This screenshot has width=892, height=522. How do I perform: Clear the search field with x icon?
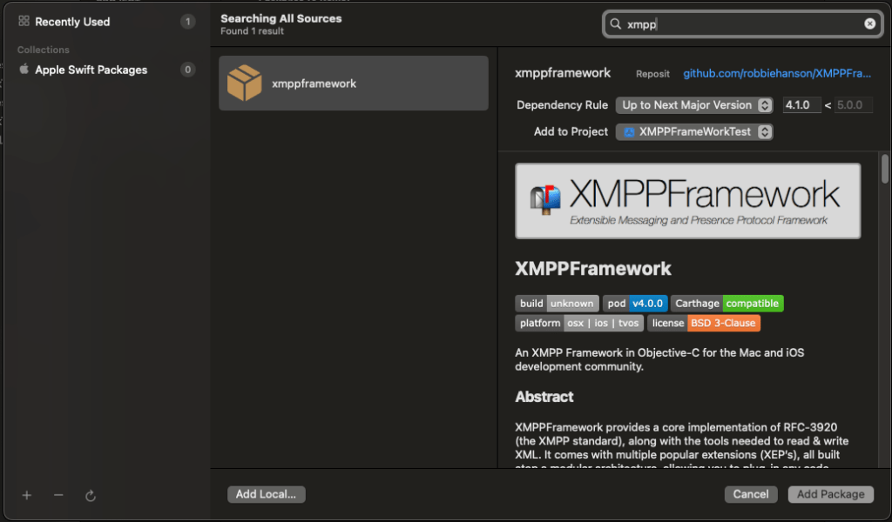869,24
